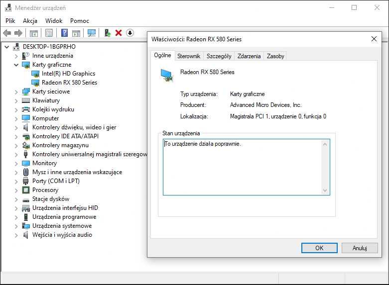The height and width of the screenshot is (285, 389).
Task: Click the Radeon RX 580 Series tree icon
Action: (x=35, y=83)
